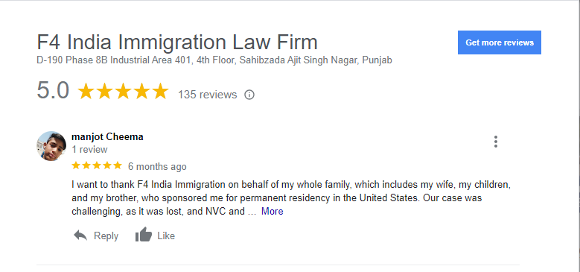Viewport: 580px width, 272px height.
Task: Click the Get more reviews button
Action: [x=500, y=42]
